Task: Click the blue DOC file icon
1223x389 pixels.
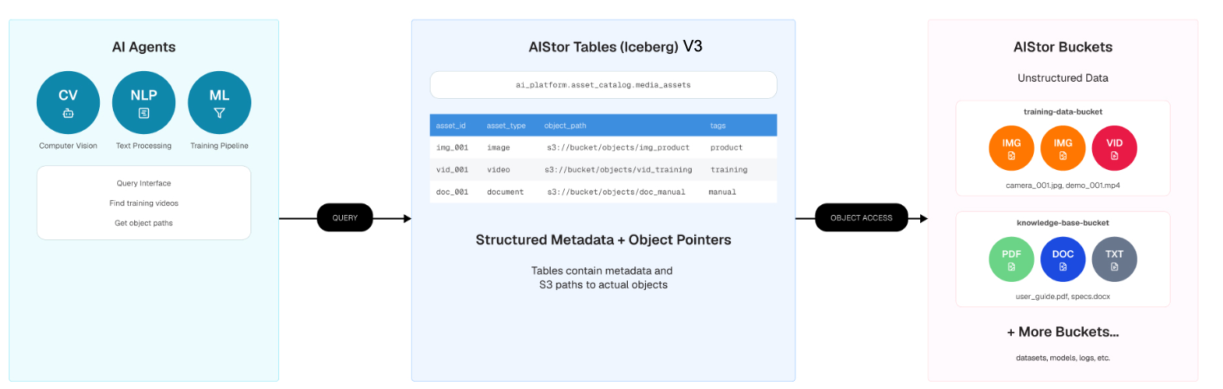Action: [x=1063, y=260]
